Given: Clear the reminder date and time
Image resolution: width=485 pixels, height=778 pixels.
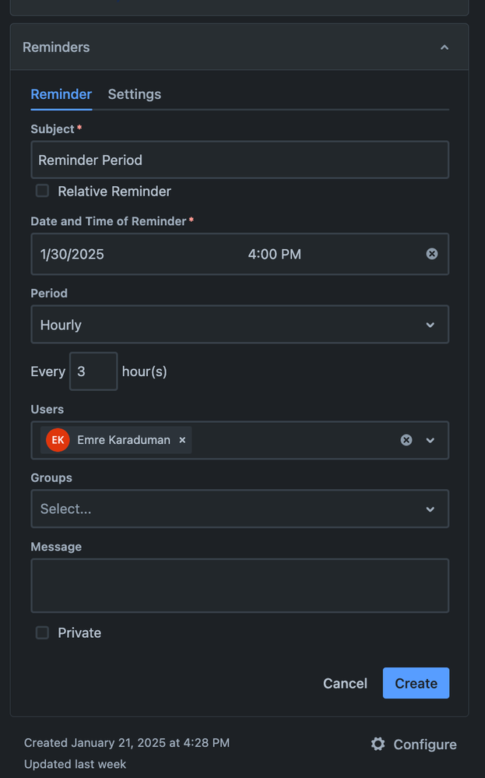Looking at the screenshot, I should (x=432, y=254).
